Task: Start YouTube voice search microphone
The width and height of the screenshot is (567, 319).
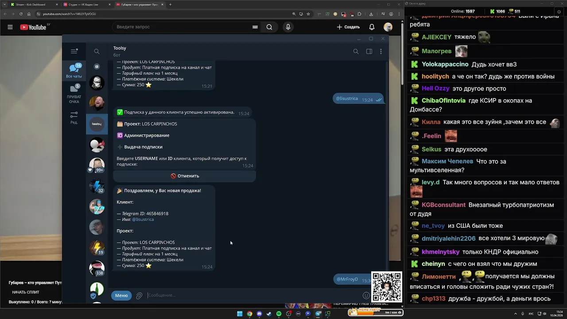Action: 288,27
